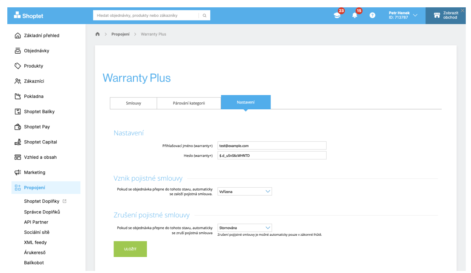Focus the search orders, products, customers field
The height and width of the screenshot is (273, 471).
pos(146,15)
